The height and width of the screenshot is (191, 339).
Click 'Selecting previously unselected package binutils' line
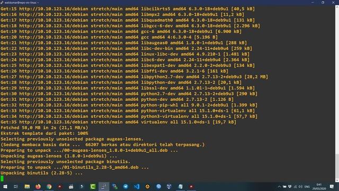click(65, 161)
